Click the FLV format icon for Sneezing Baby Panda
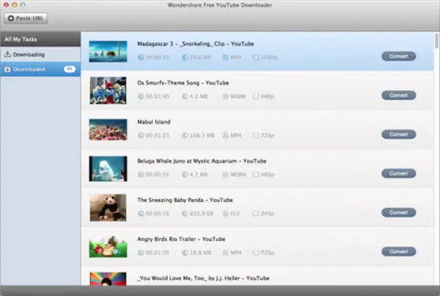Viewport: 440px width, 296px height. (225, 214)
